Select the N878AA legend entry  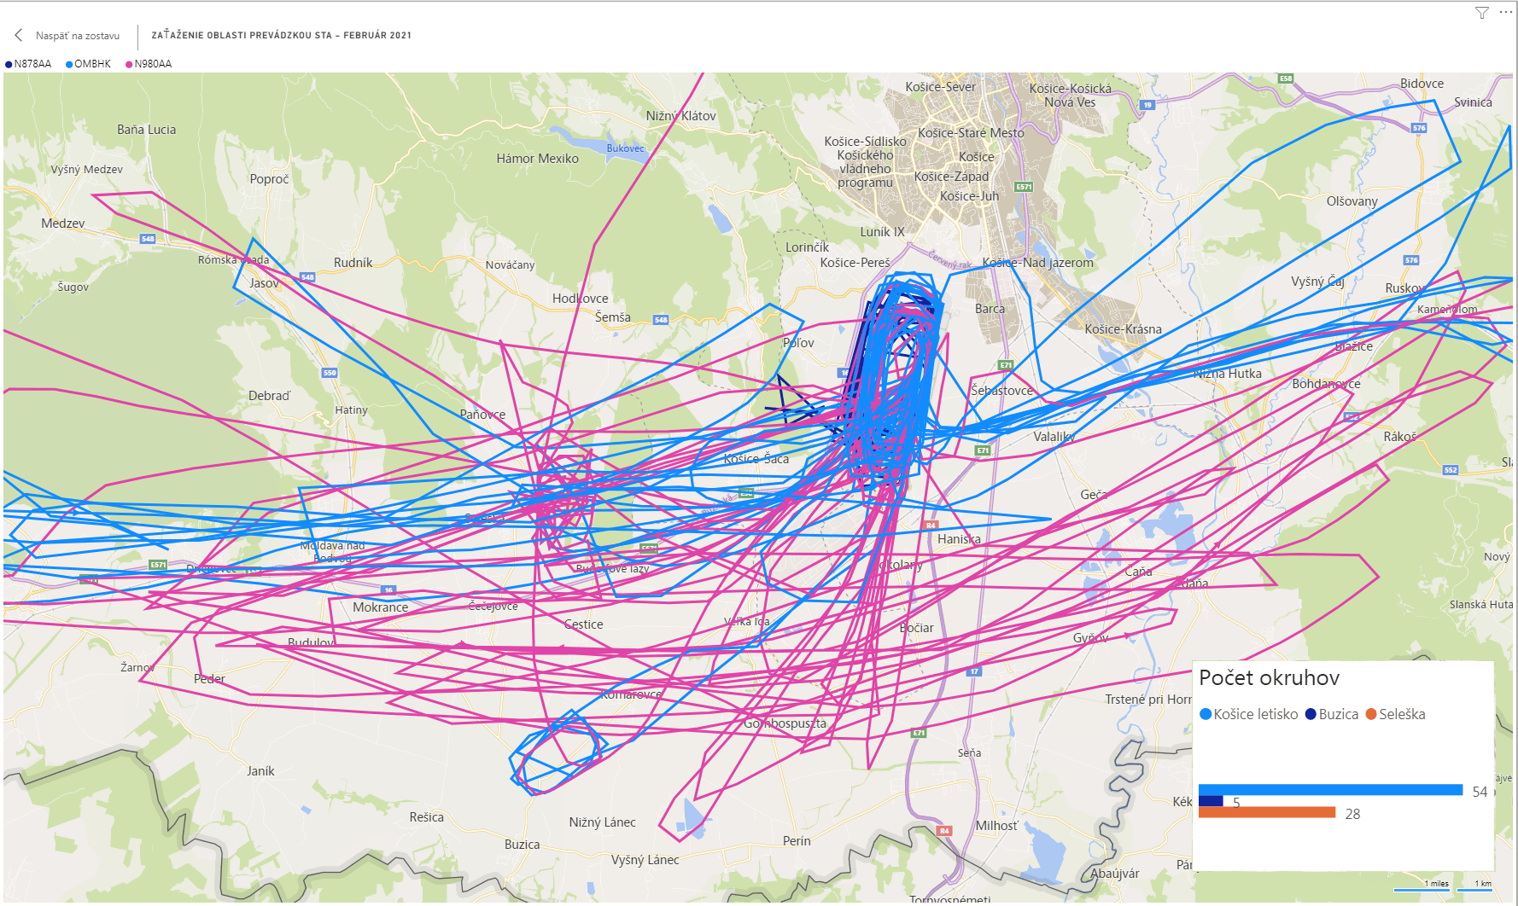pyautogui.click(x=28, y=64)
